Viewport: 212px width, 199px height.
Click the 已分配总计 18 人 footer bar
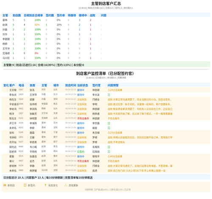click(106, 177)
